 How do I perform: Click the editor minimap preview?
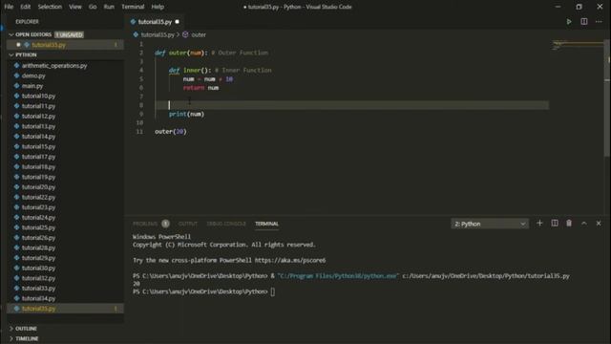tap(578, 45)
